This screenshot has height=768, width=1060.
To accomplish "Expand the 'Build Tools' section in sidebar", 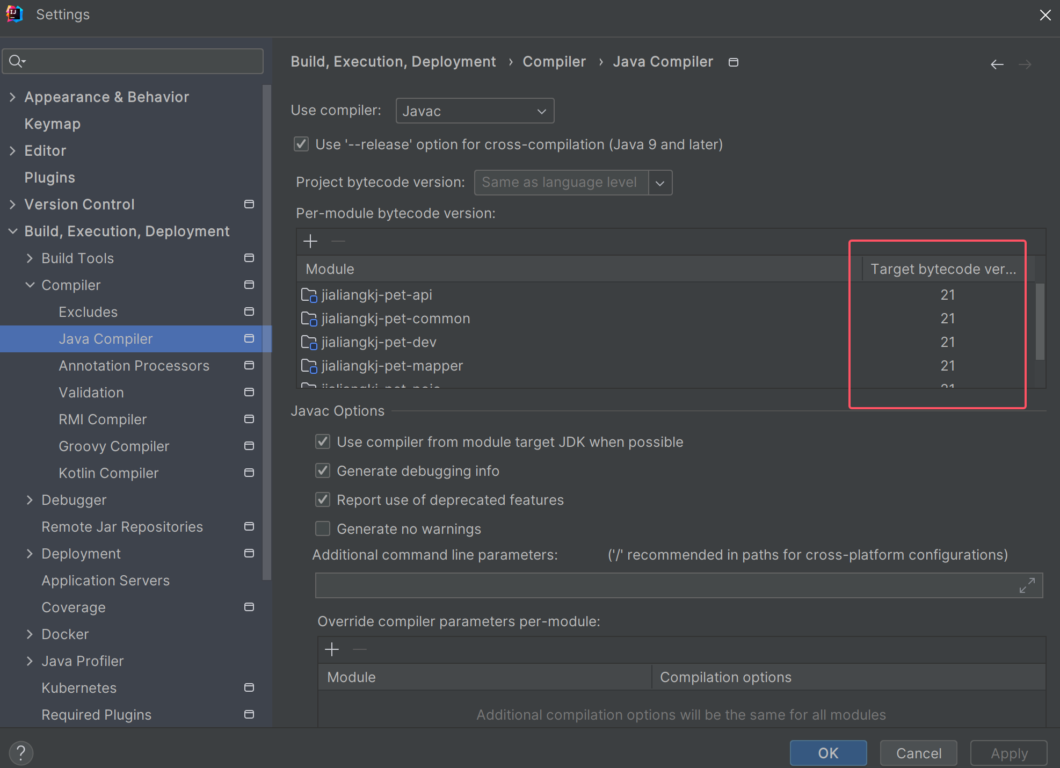I will 30,258.
